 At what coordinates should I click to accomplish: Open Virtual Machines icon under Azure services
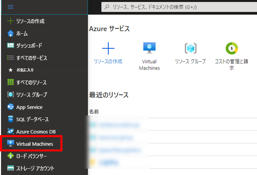[149, 48]
